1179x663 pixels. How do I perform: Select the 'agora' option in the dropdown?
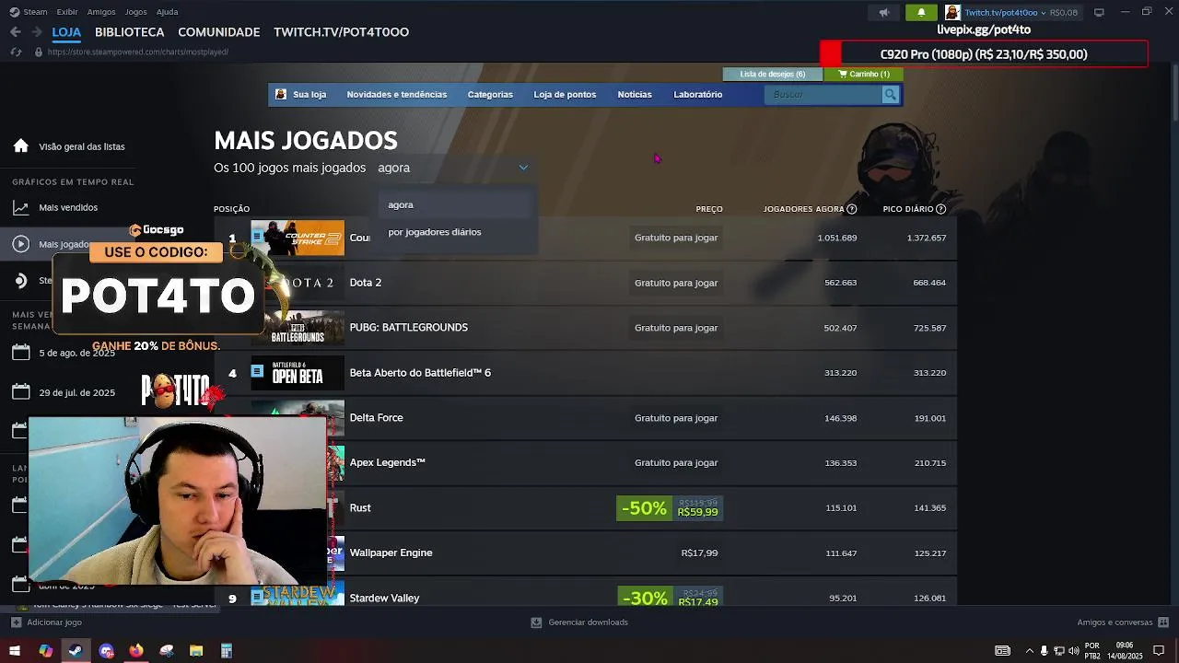457,205
